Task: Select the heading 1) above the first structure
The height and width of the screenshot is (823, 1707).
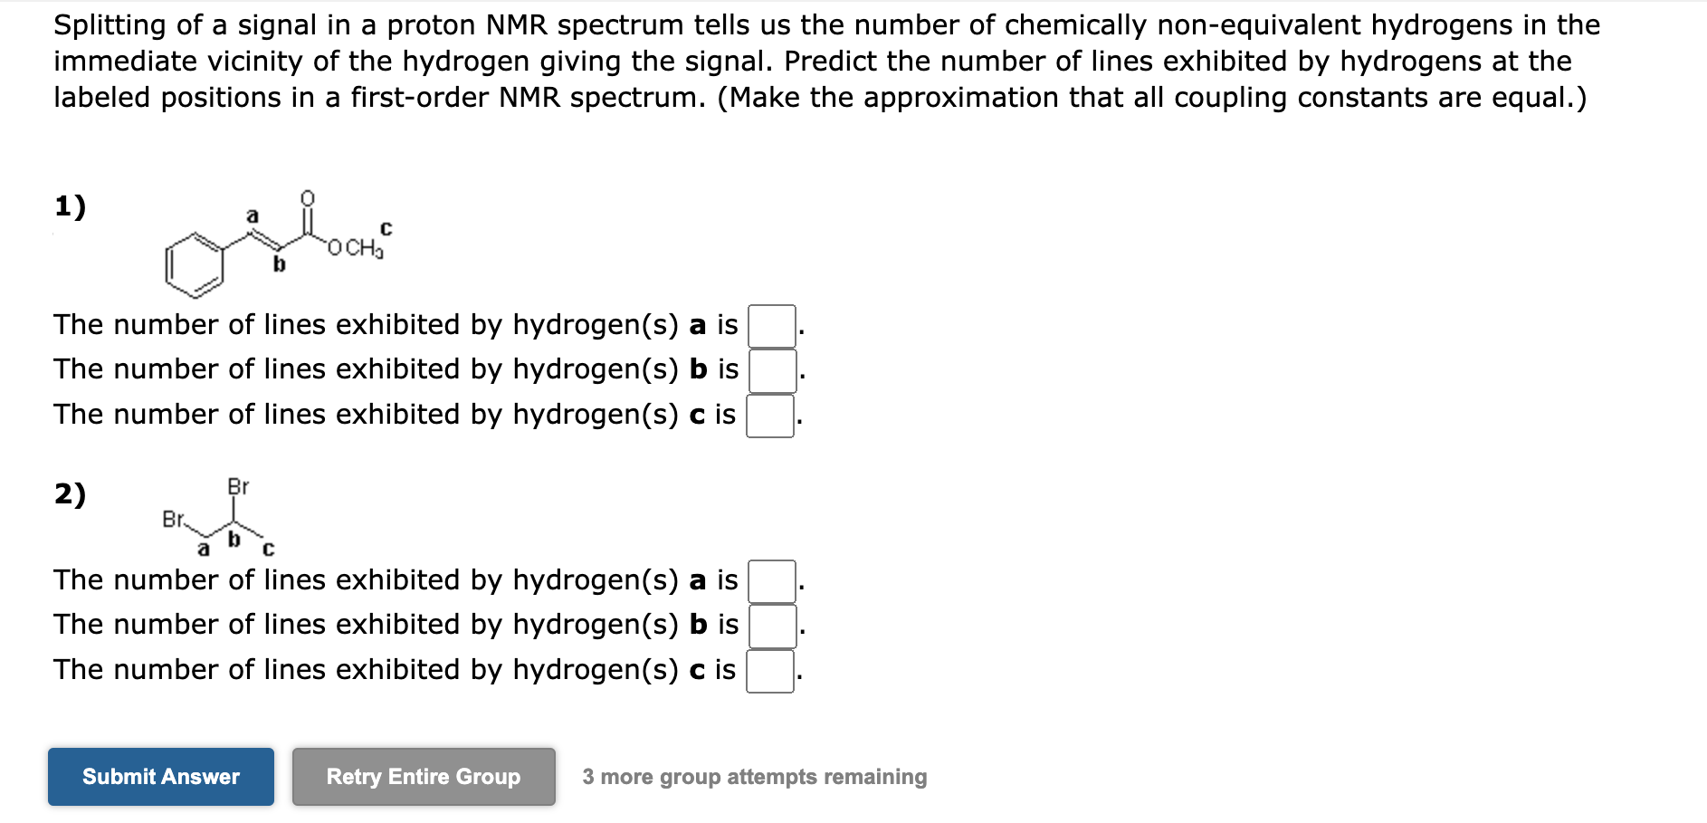Action: point(71,206)
